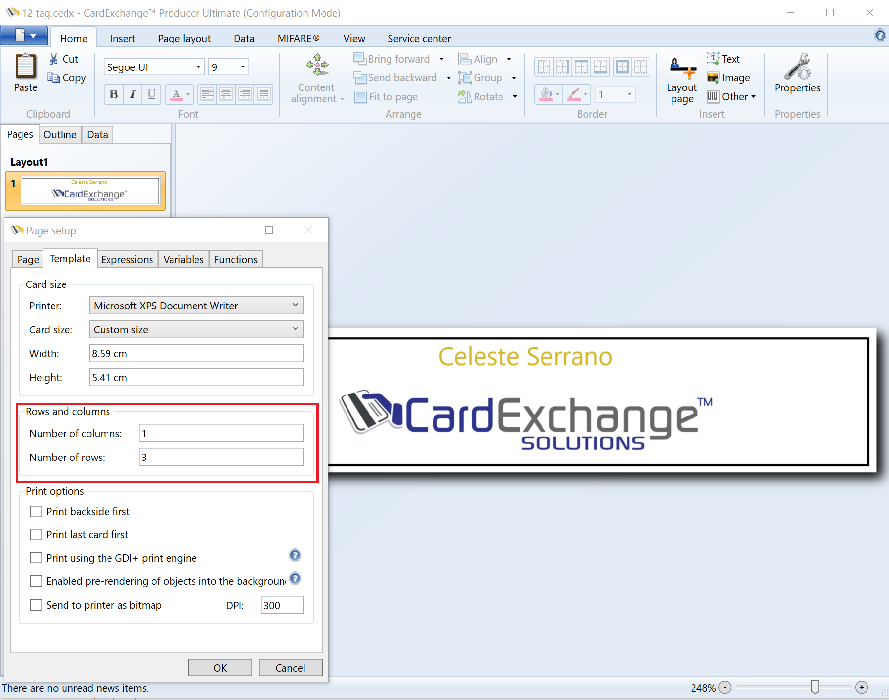Select the Layout1 page thumbnail
This screenshot has height=700, width=889.
pos(86,191)
